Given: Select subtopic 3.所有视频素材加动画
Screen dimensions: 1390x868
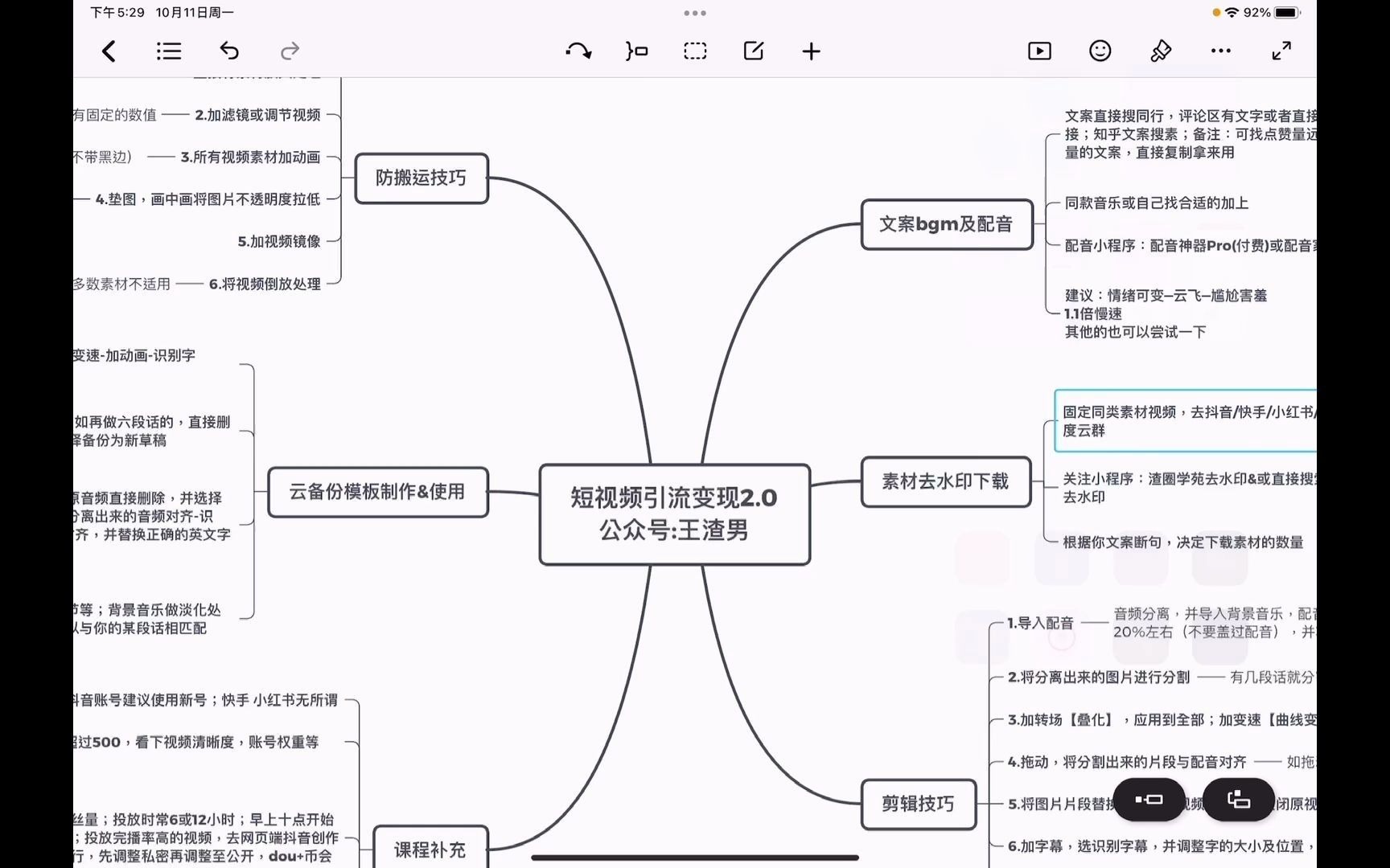Looking at the screenshot, I should 250,158.
